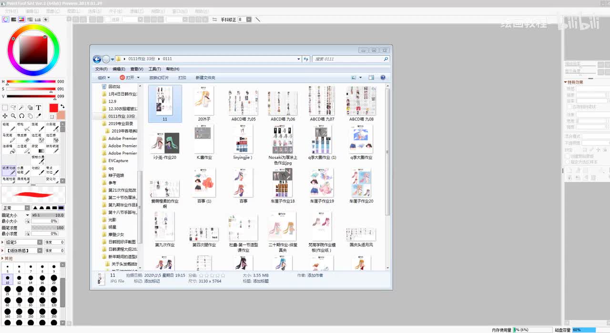Open the 【纸张质感】 texture dropdown
The height and width of the screenshot is (333, 610).
40,250
